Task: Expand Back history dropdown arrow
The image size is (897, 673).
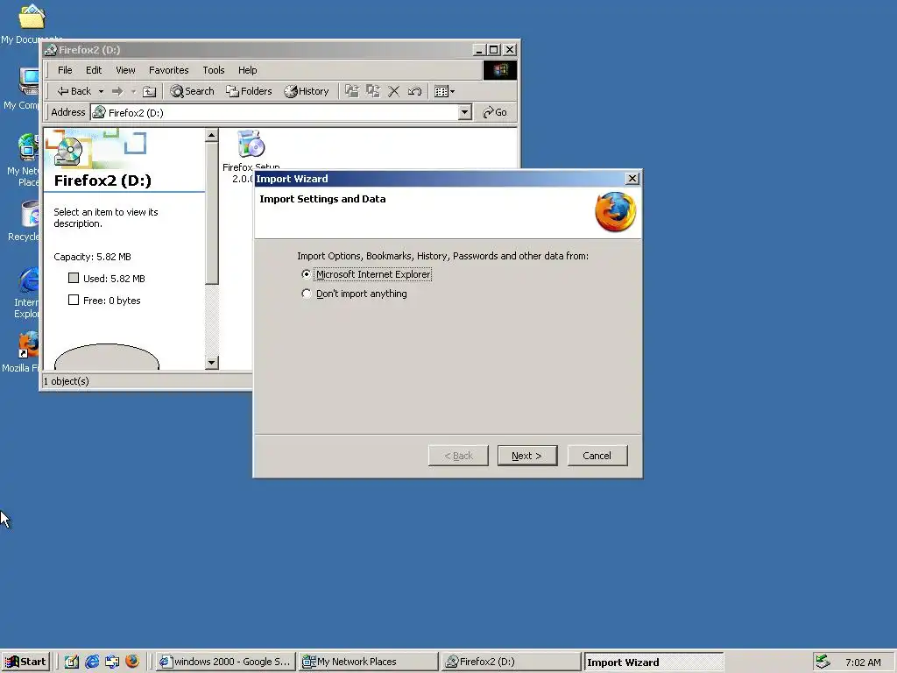Action: click(101, 91)
